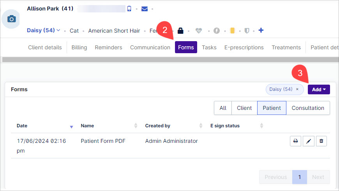Click the gray horizontal scrollbar under tabs
The width and height of the screenshot is (339, 191).
click(170, 60)
